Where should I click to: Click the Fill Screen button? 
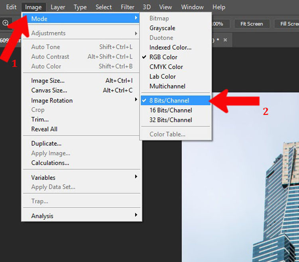287,24
